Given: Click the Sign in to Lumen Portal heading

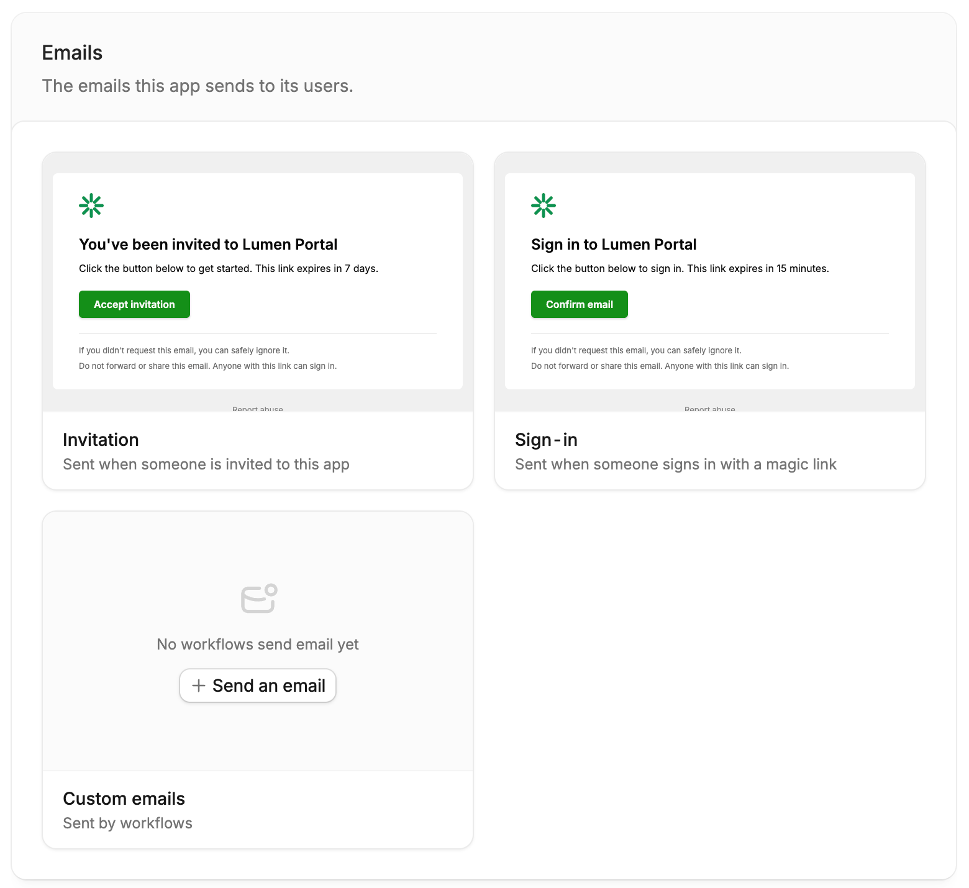Looking at the screenshot, I should [614, 245].
